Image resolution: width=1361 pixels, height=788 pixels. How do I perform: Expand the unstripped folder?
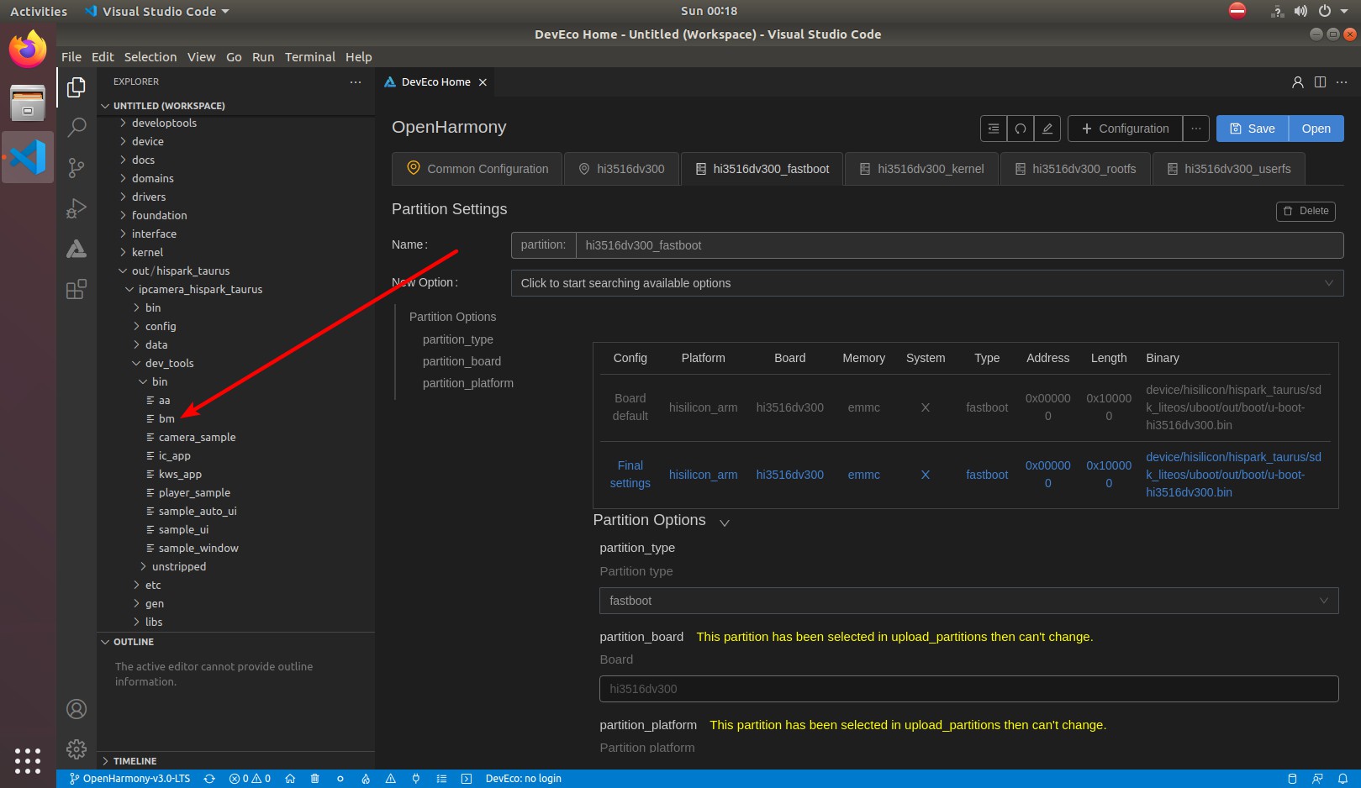[178, 566]
